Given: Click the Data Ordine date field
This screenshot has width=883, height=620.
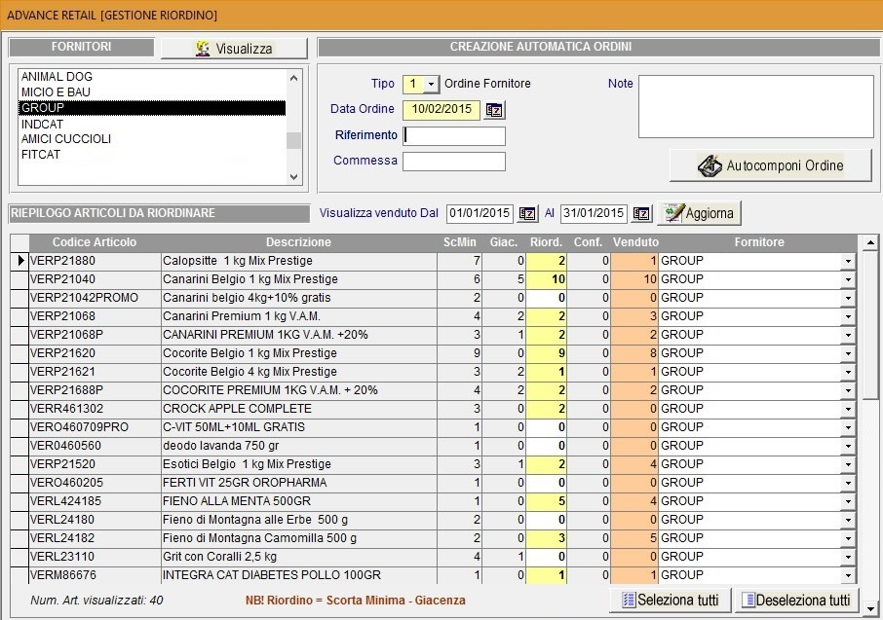Looking at the screenshot, I should click(x=441, y=109).
